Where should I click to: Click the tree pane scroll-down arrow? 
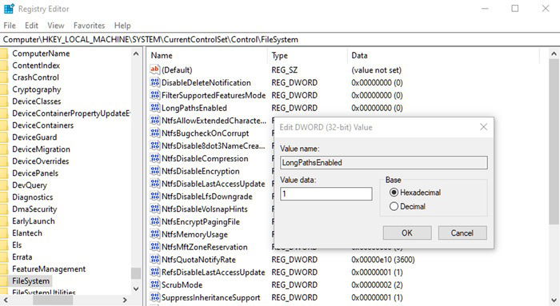tap(136, 288)
